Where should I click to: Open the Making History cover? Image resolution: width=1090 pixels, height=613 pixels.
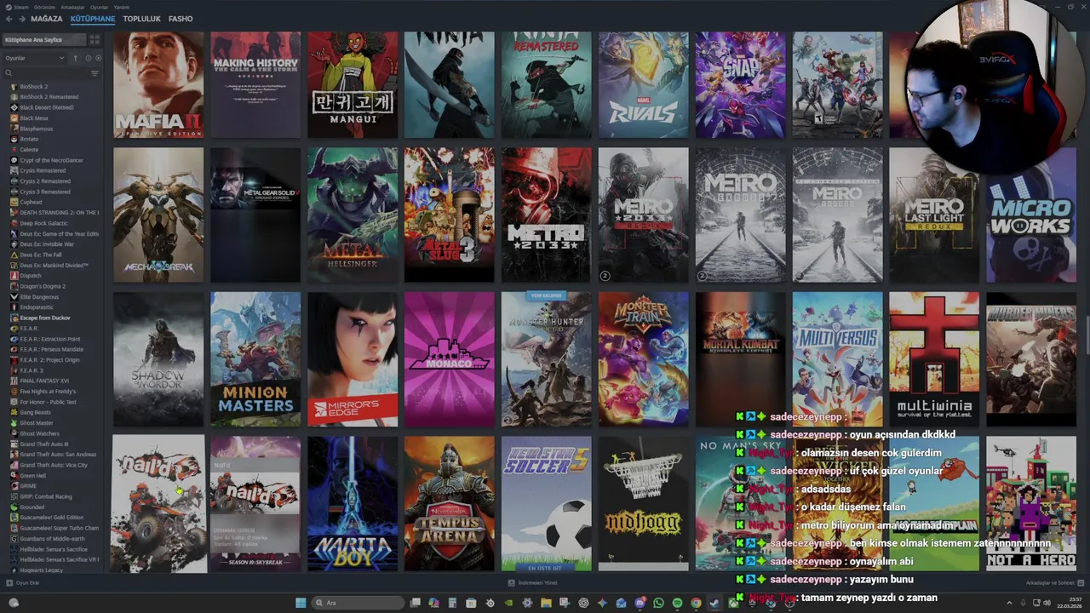(255, 85)
